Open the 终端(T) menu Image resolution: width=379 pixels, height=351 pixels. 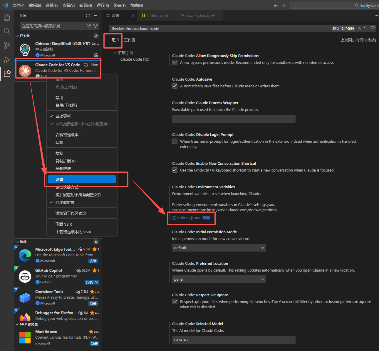pyautogui.click(x=119, y=5)
